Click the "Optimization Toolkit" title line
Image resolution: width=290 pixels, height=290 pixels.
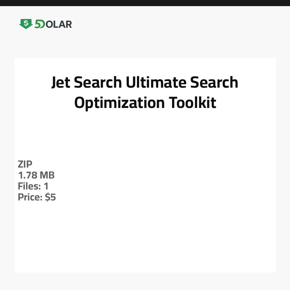(145, 103)
